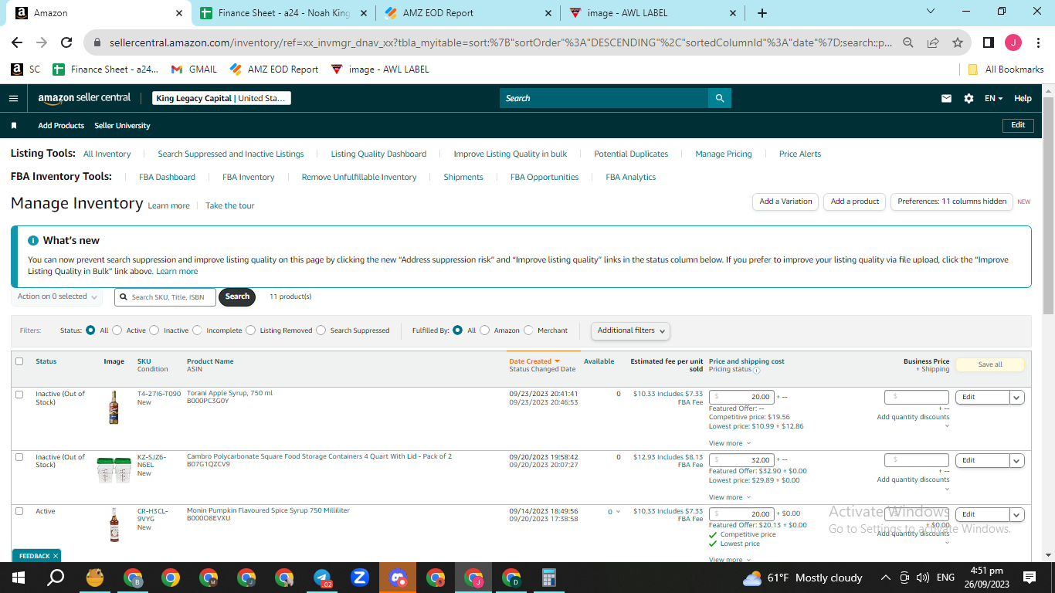Open FBA Dashboard in FBA Inventory Tools

167,178
